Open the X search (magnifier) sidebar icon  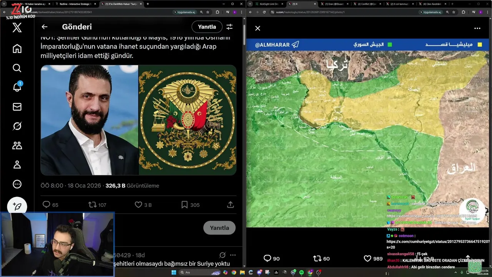(x=17, y=68)
